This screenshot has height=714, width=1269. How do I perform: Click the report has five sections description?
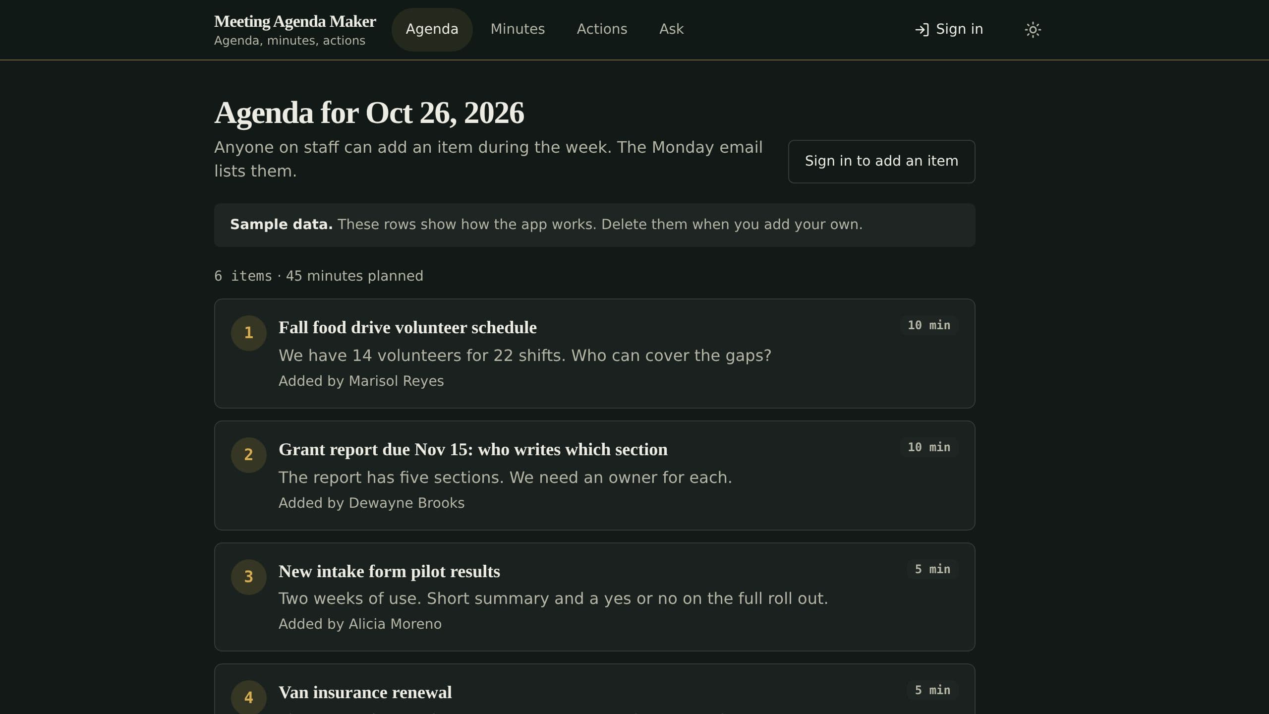(505, 477)
